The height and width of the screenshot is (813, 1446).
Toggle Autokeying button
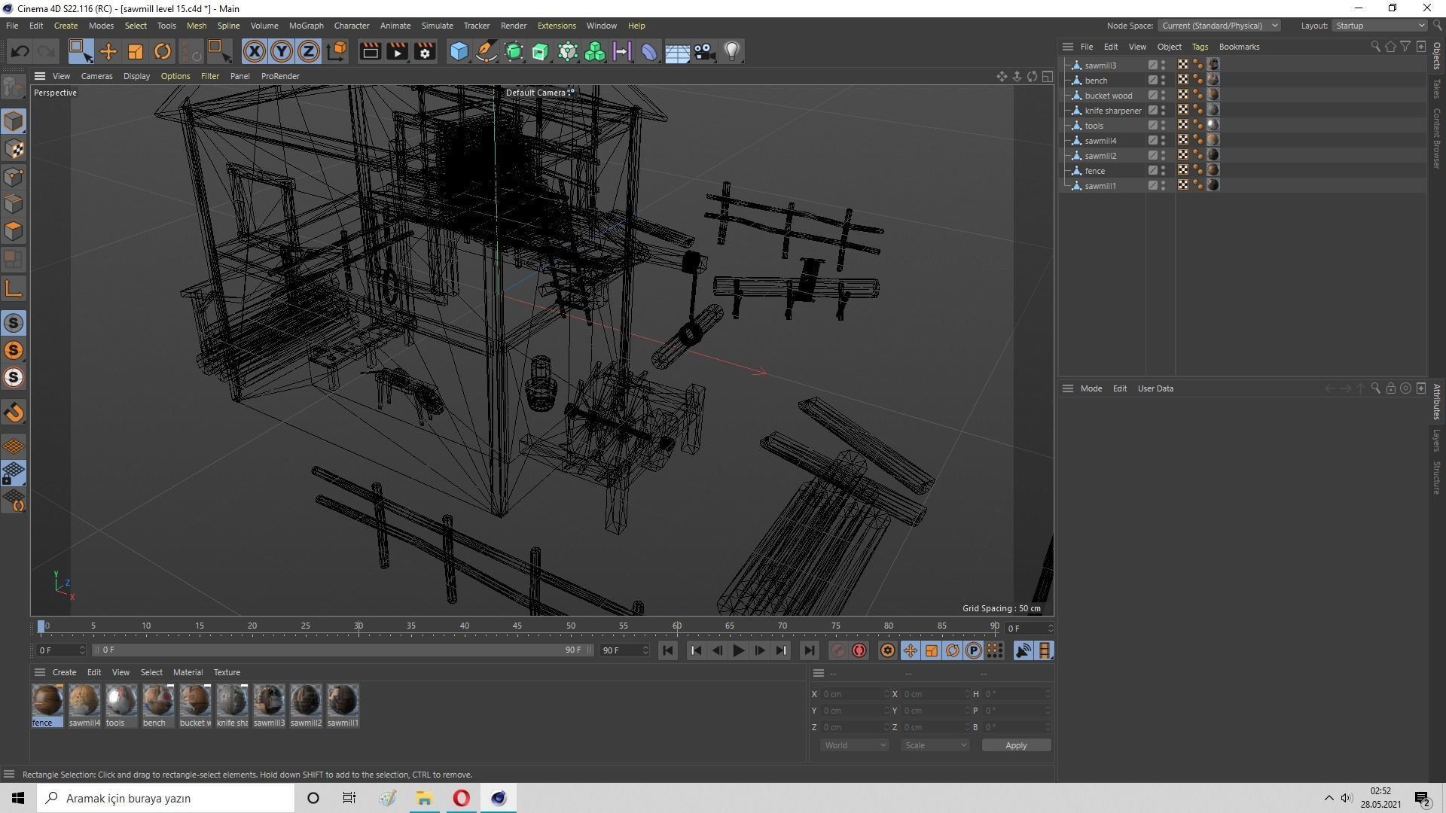tap(859, 650)
